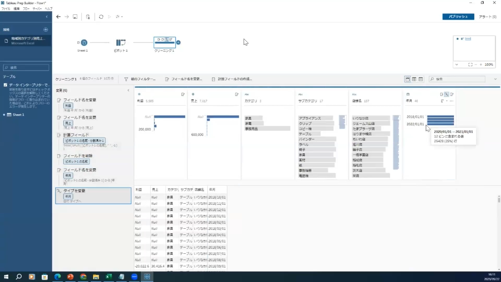Collapse the changes pane with chevron
This screenshot has width=501, height=282.
pos(128,90)
